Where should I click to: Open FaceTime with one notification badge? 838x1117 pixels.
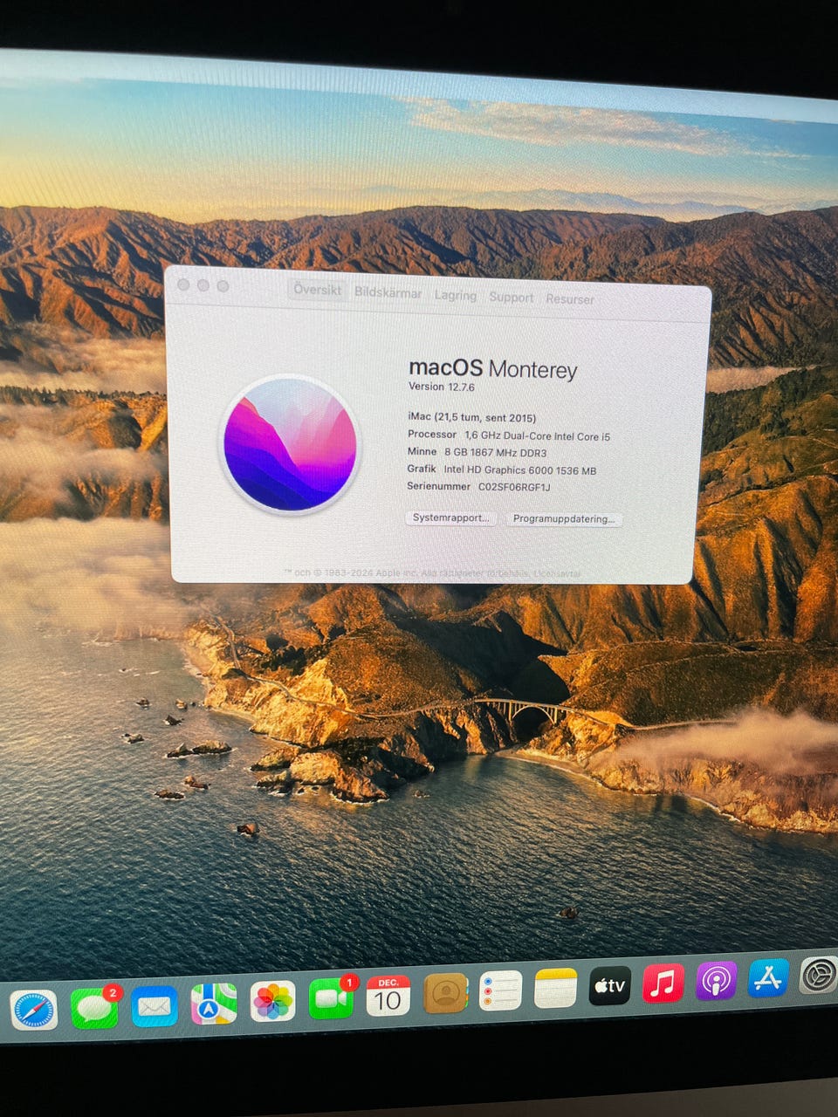[x=332, y=998]
